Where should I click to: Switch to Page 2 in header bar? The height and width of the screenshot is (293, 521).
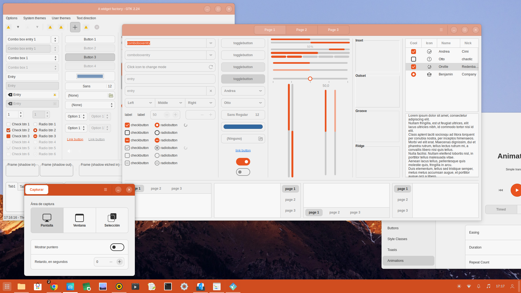click(x=301, y=30)
